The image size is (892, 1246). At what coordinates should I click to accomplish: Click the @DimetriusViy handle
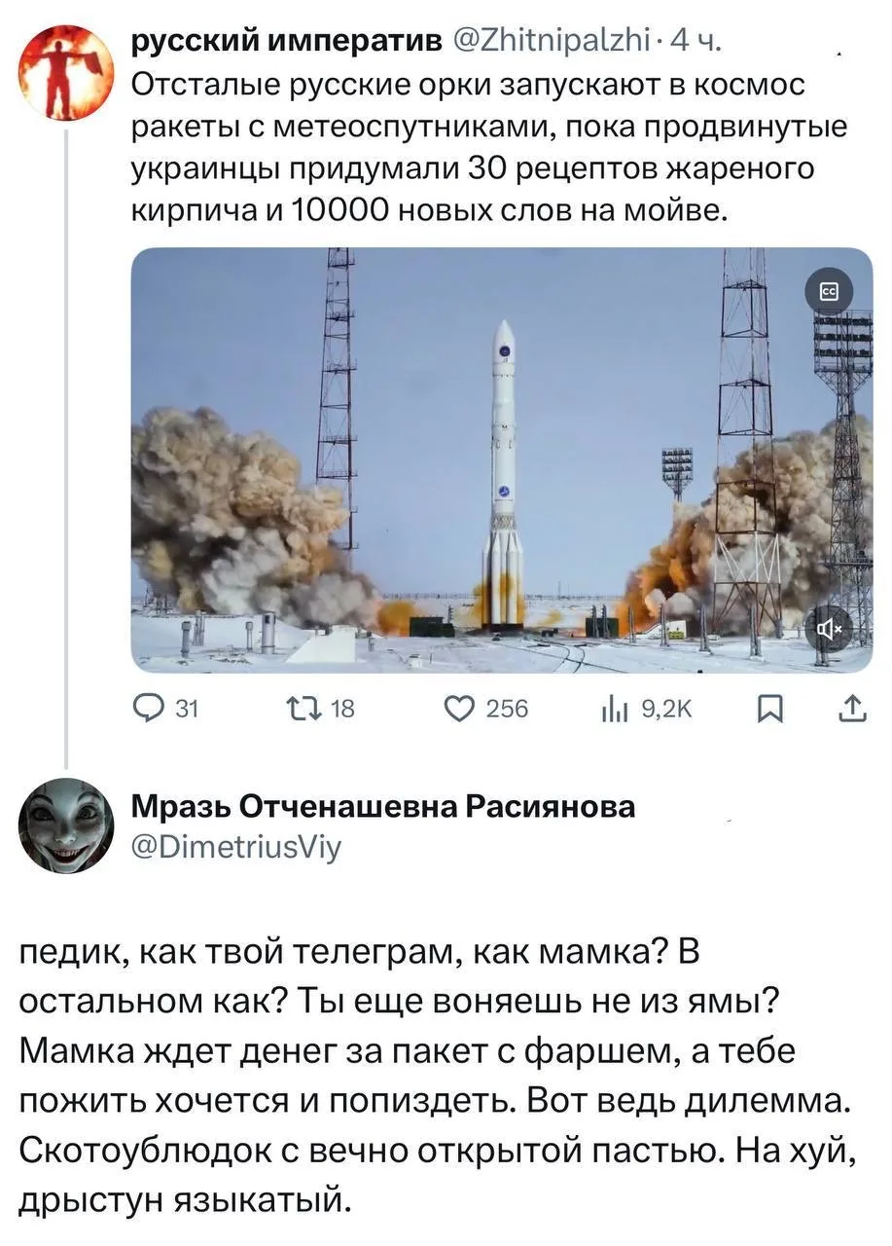236,848
